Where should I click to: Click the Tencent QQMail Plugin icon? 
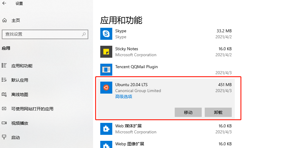click(x=106, y=70)
